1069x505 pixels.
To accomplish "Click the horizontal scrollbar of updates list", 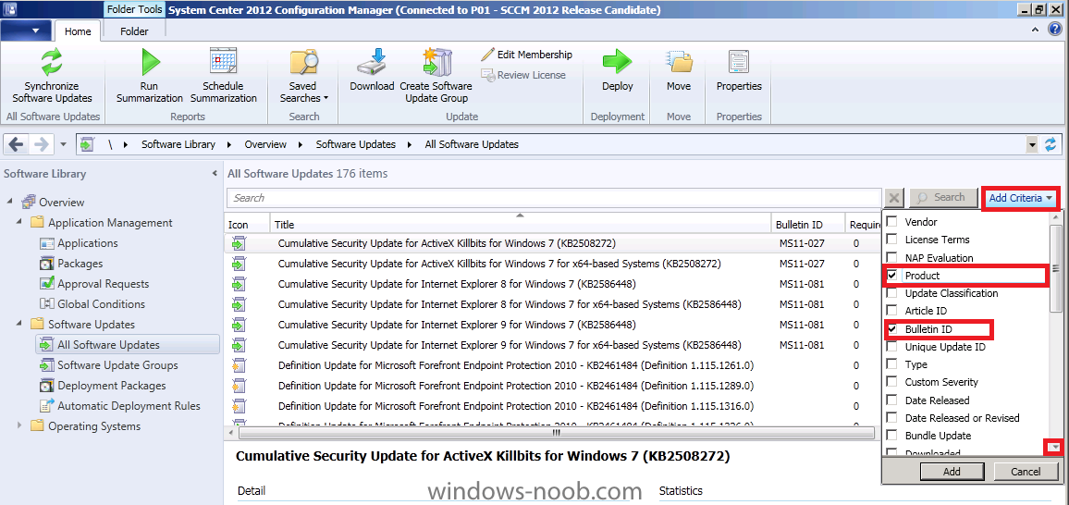I will click(x=556, y=432).
